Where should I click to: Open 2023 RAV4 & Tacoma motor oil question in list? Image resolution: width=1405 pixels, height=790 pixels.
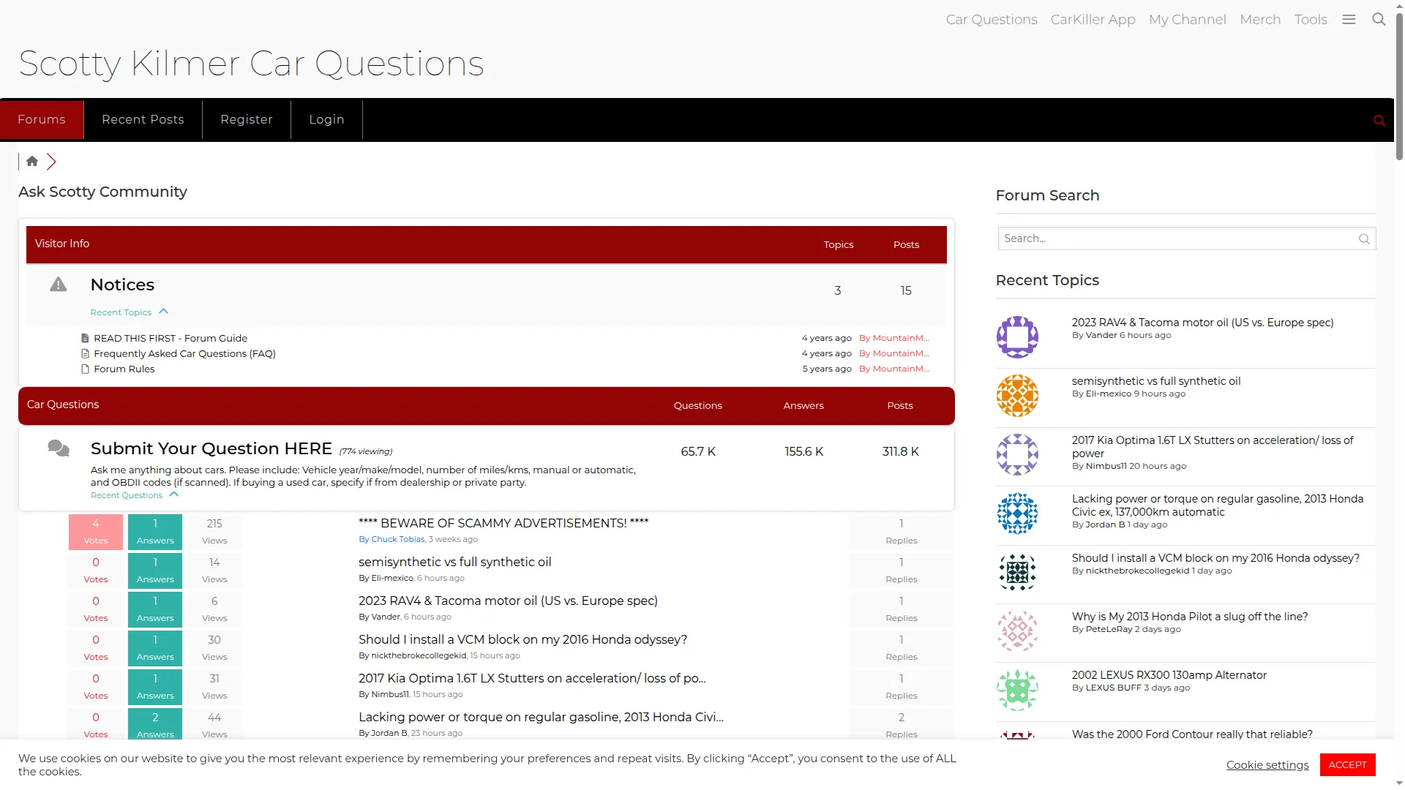pyautogui.click(x=508, y=601)
